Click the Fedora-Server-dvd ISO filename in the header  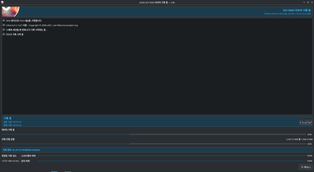tap(287, 14)
